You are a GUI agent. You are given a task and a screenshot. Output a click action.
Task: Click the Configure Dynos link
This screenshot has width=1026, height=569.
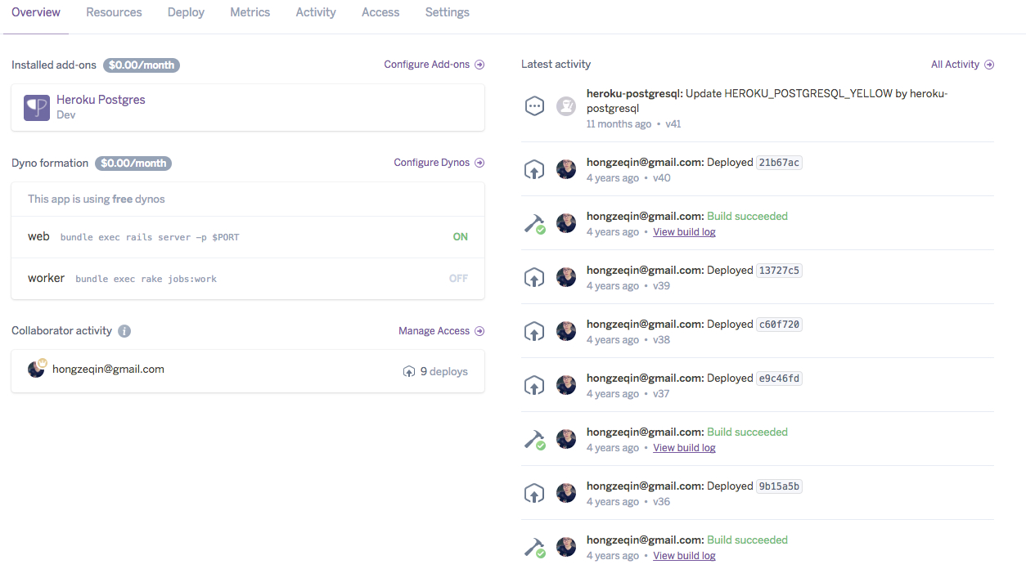coord(439,163)
